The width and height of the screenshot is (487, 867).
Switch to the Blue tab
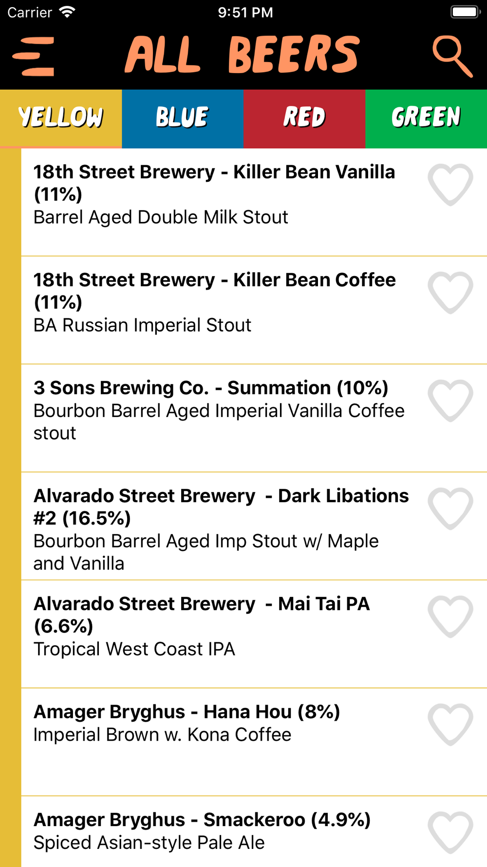pos(183,118)
